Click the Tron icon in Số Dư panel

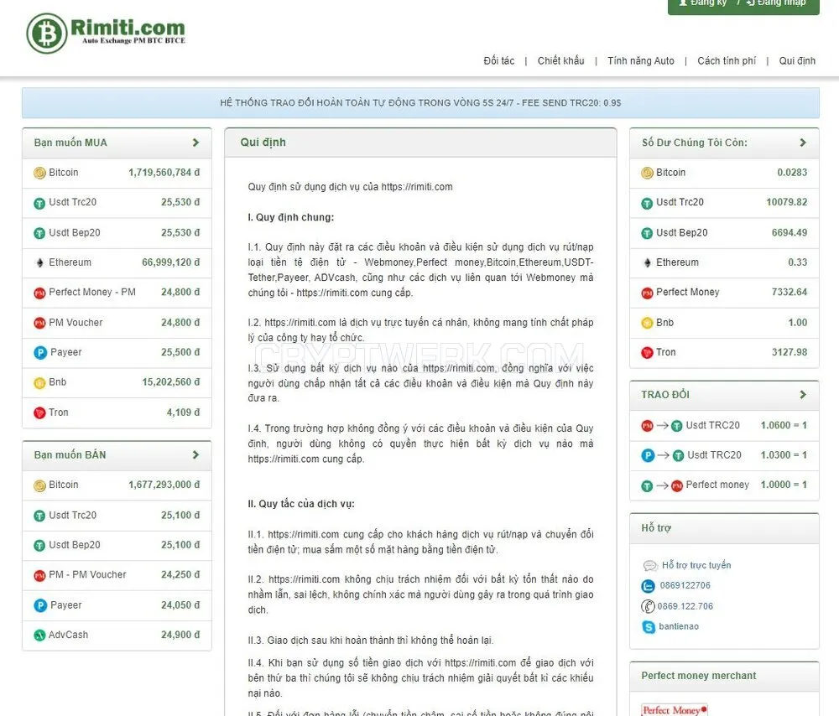tap(647, 353)
